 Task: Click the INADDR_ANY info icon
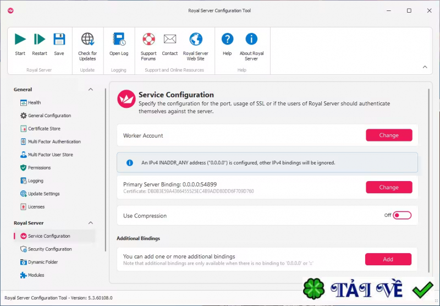[130, 163]
